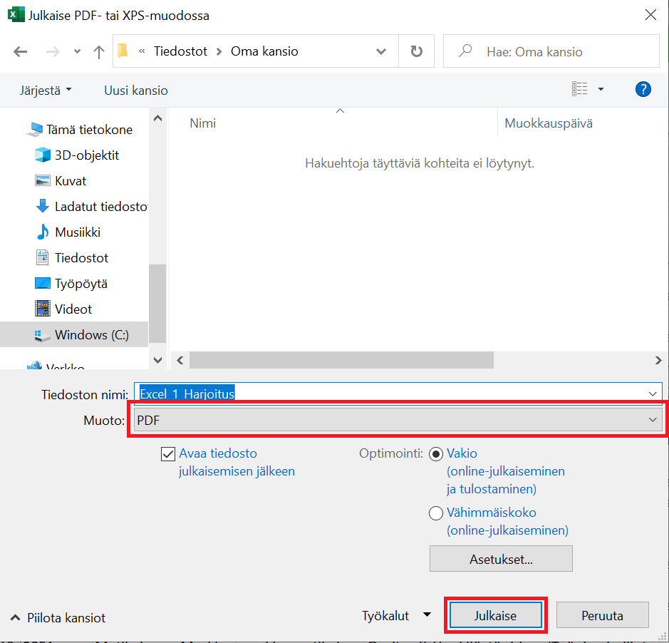Select the Vakio optimization radio button
Screen dimensions: 669x643
coord(435,454)
